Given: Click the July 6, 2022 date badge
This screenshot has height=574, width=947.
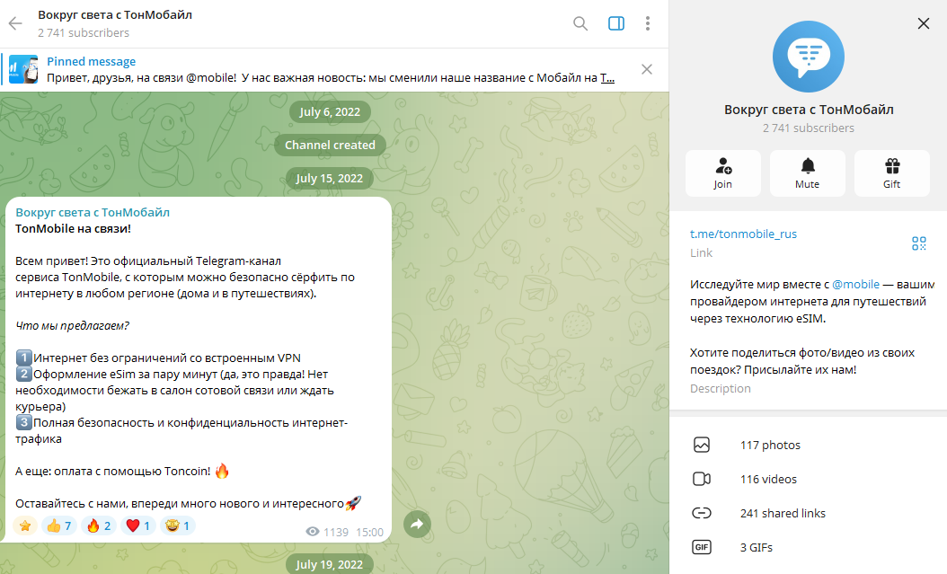Looking at the screenshot, I should 330,111.
